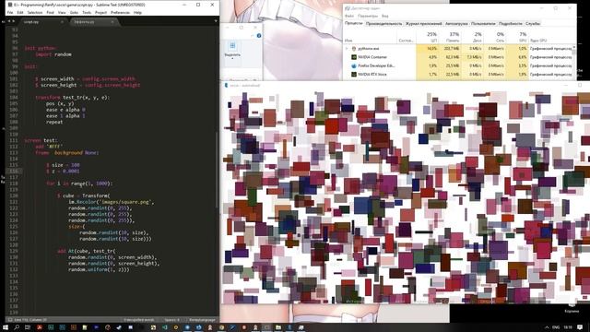Open the tab list dropdown arrow in Sublime Text

click(216, 21)
